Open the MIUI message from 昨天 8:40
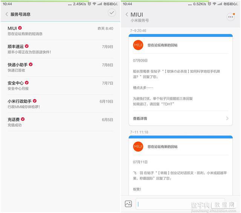 60,31
